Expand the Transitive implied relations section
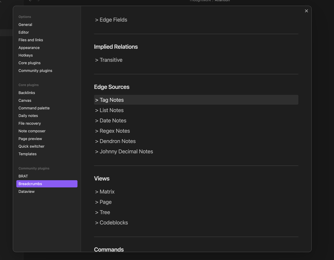 click(x=109, y=60)
